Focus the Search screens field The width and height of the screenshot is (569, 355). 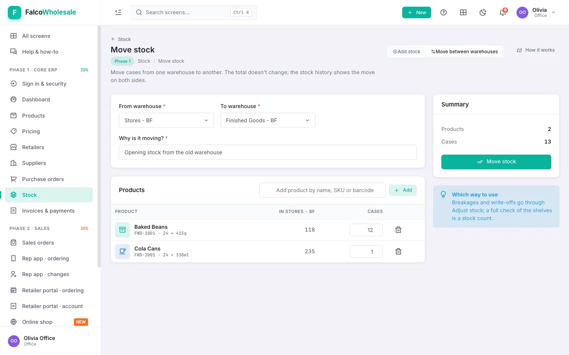tap(194, 12)
